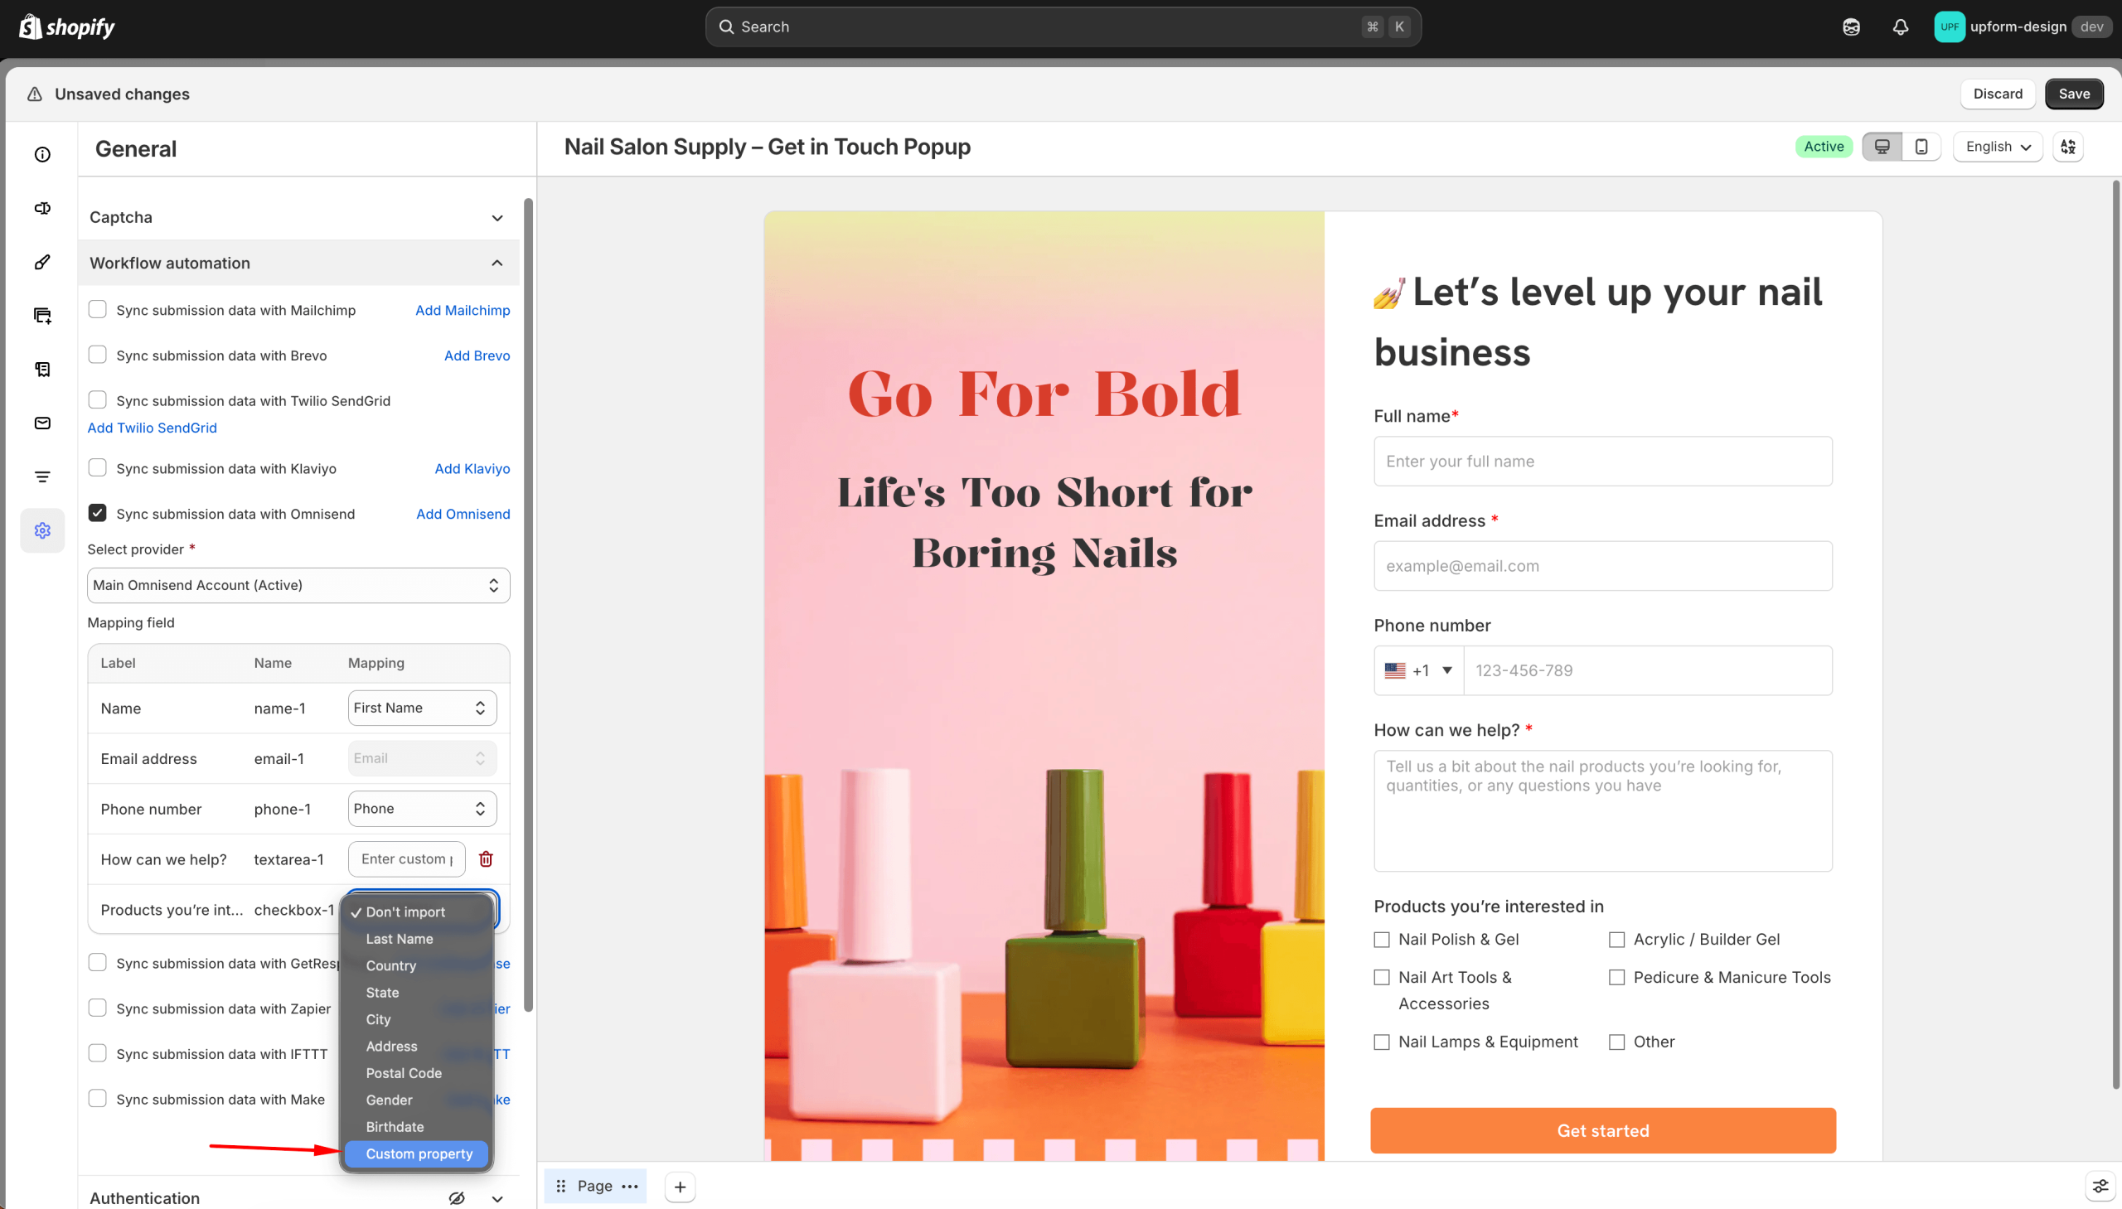Enable Sync submission data with Mailchimp
The image size is (2122, 1209).
tap(97, 310)
